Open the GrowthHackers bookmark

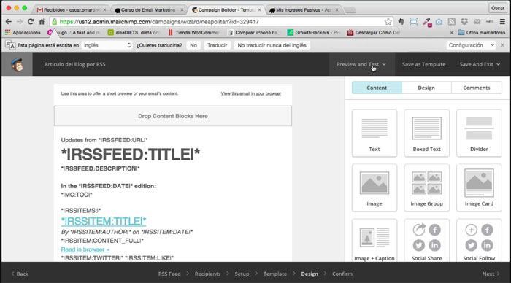[313, 33]
